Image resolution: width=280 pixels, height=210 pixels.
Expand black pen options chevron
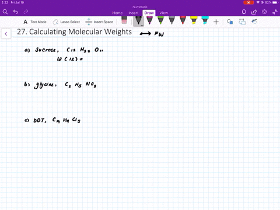142,25
